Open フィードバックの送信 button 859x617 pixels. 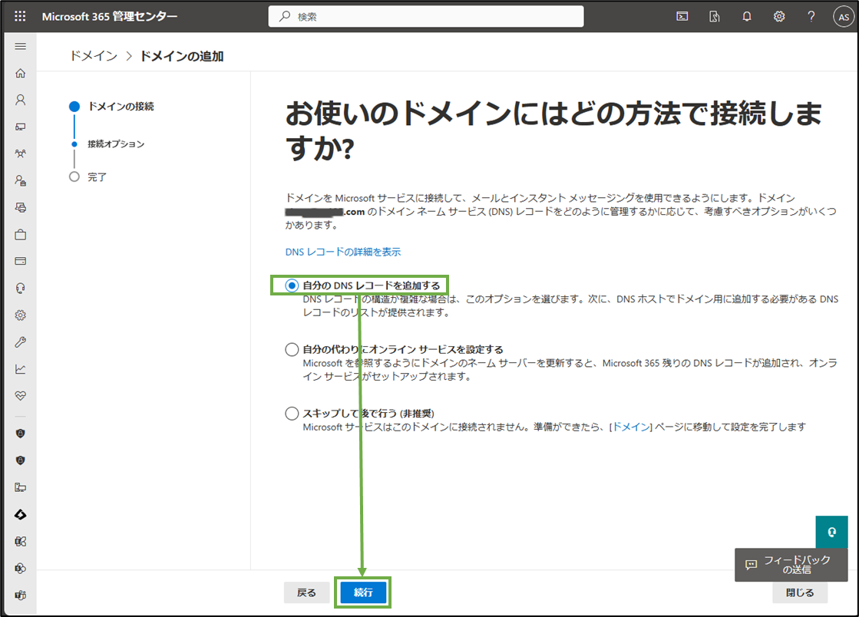(x=791, y=565)
